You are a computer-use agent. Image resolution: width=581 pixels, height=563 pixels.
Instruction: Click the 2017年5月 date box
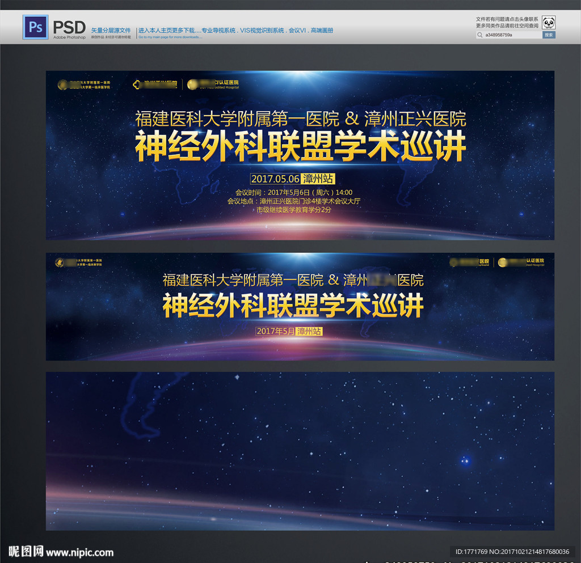(275, 331)
